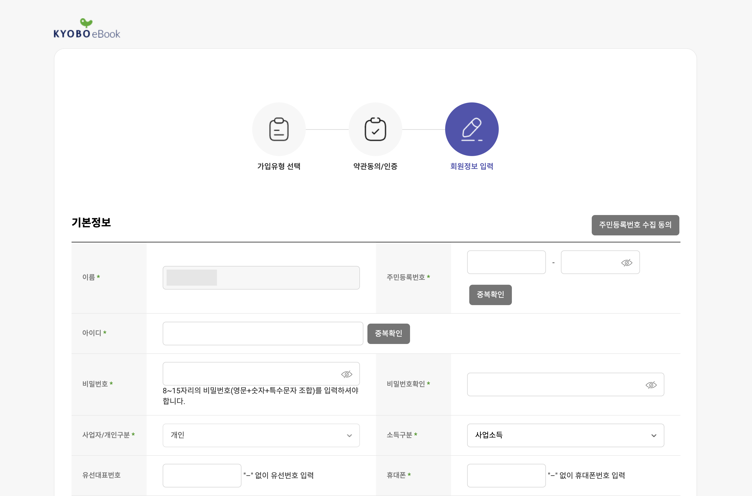Focus the 휴대폰 number input field

coord(507,475)
